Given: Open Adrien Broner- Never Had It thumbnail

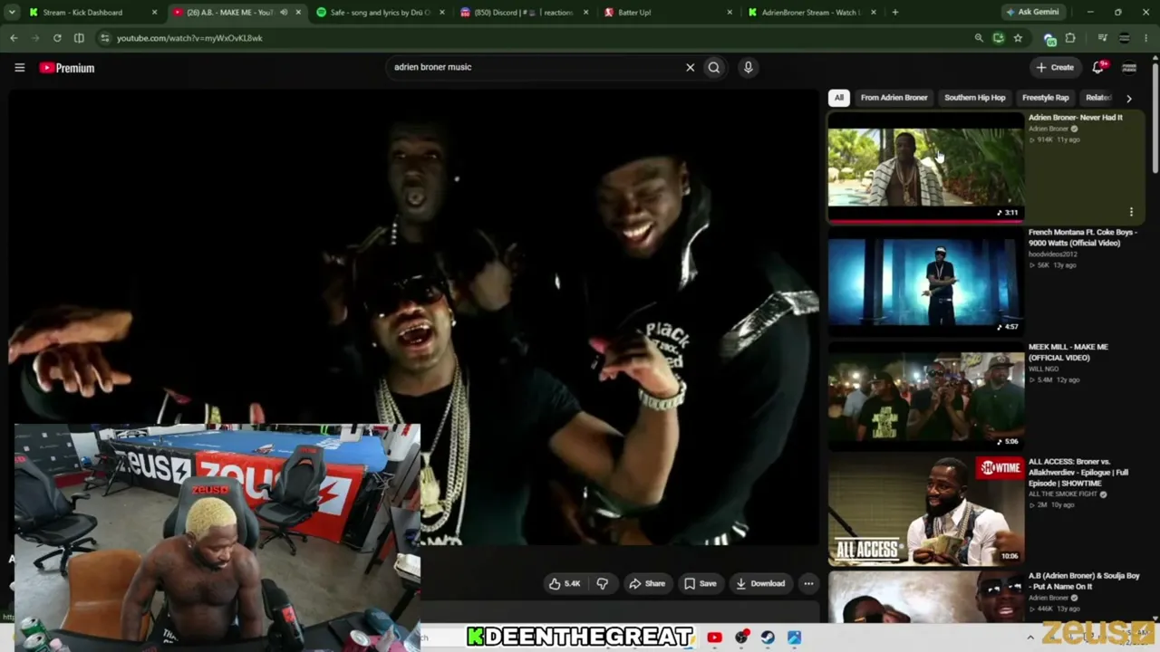Looking at the screenshot, I should pyautogui.click(x=925, y=166).
